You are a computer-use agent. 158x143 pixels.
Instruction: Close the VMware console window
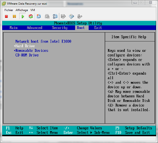pyautogui.click(x=150, y=3)
